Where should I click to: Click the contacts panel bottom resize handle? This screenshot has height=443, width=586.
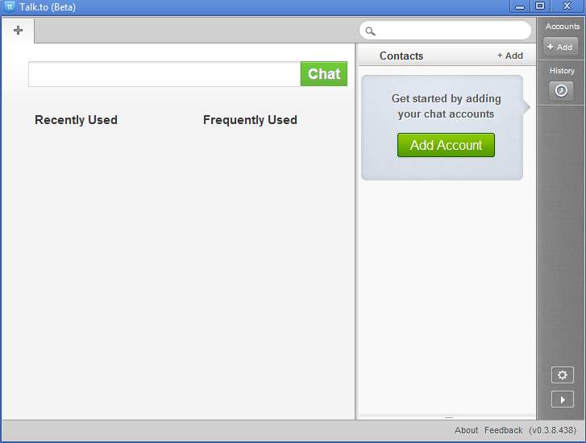[x=449, y=417]
